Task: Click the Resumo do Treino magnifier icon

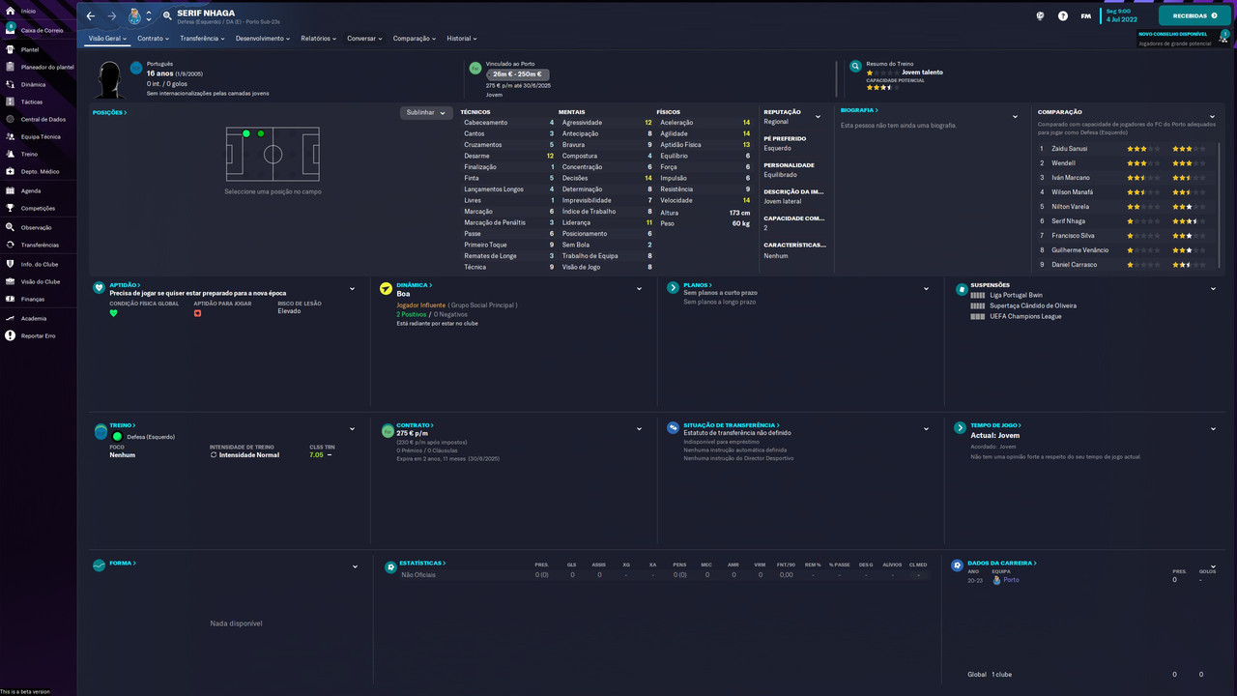Action: (x=855, y=67)
